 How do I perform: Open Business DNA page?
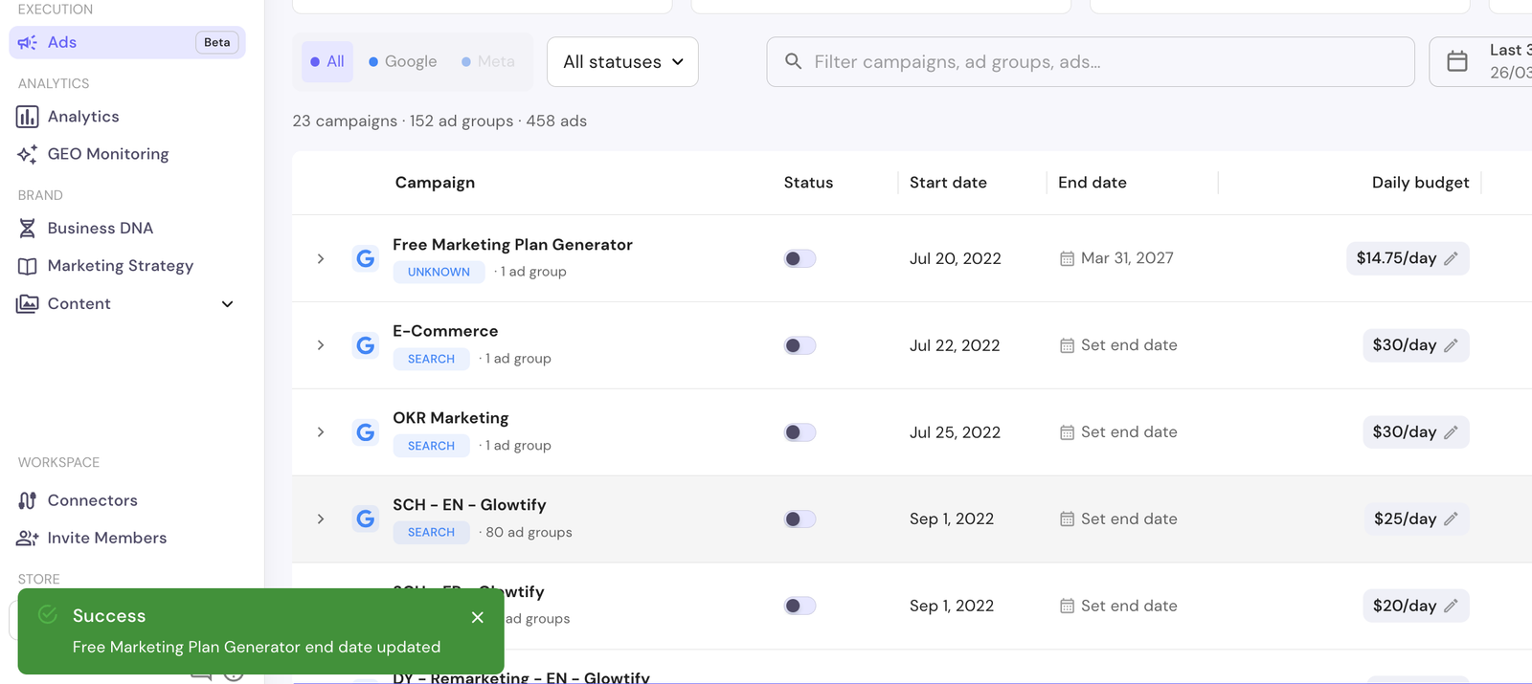tap(101, 229)
